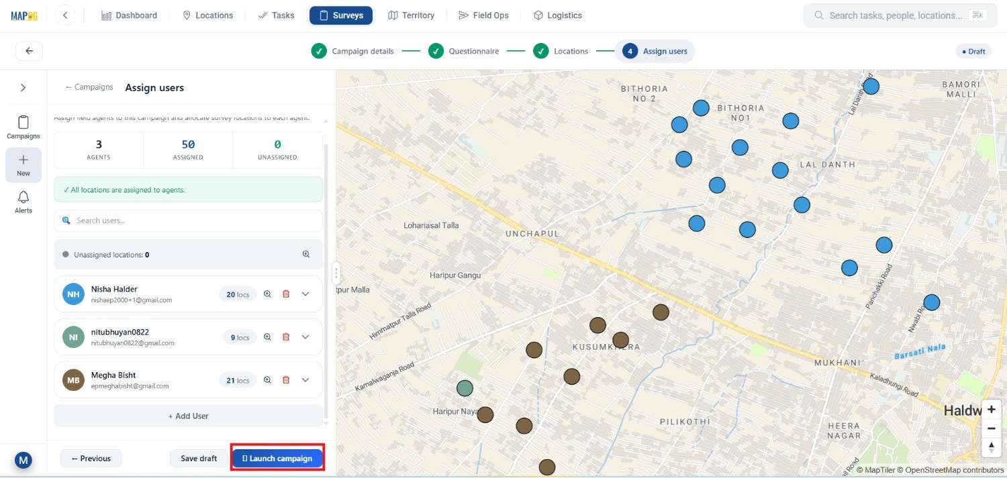
Task: Open the Territory tab
Action: (x=411, y=15)
